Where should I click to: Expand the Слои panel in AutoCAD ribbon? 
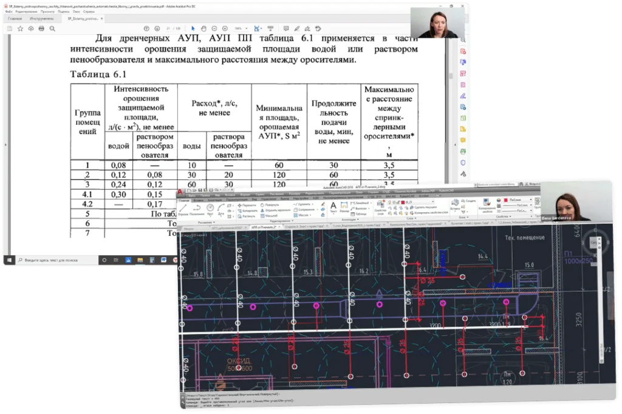pyautogui.click(x=411, y=218)
